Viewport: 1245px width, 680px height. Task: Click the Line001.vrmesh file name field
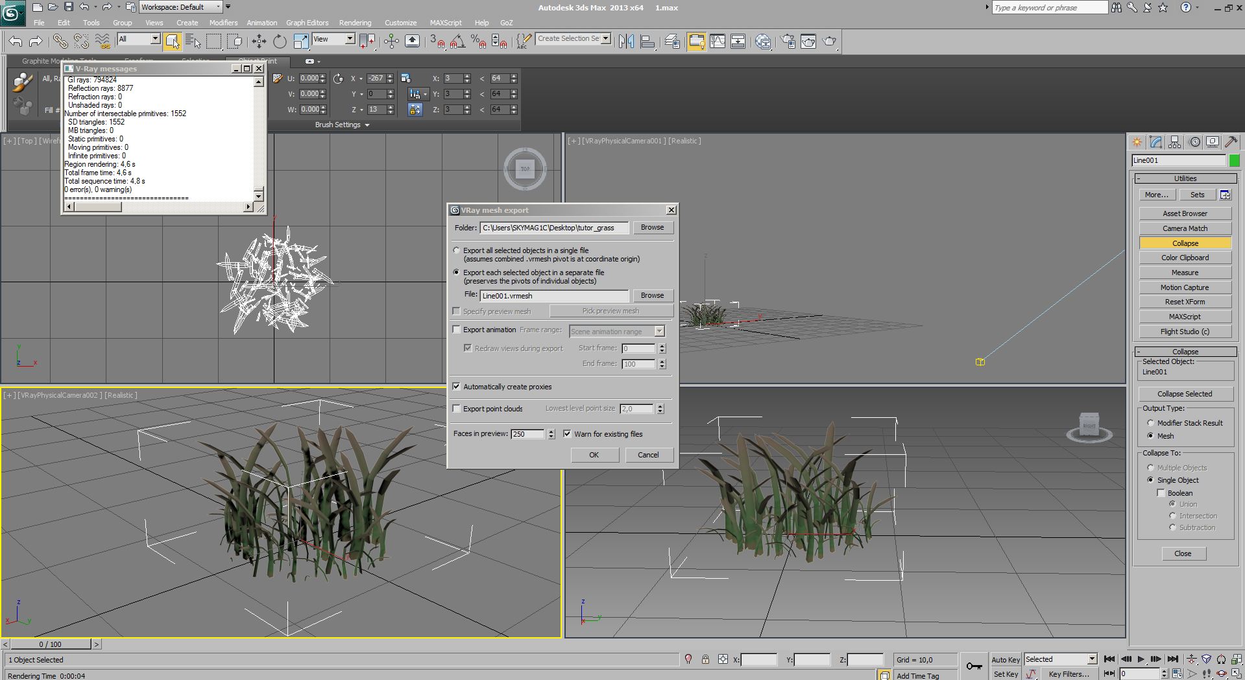pos(554,296)
